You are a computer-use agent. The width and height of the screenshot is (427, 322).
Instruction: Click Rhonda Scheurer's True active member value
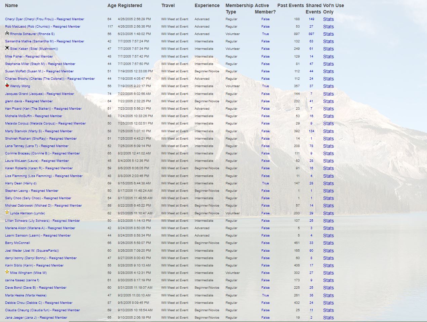(x=265, y=34)
